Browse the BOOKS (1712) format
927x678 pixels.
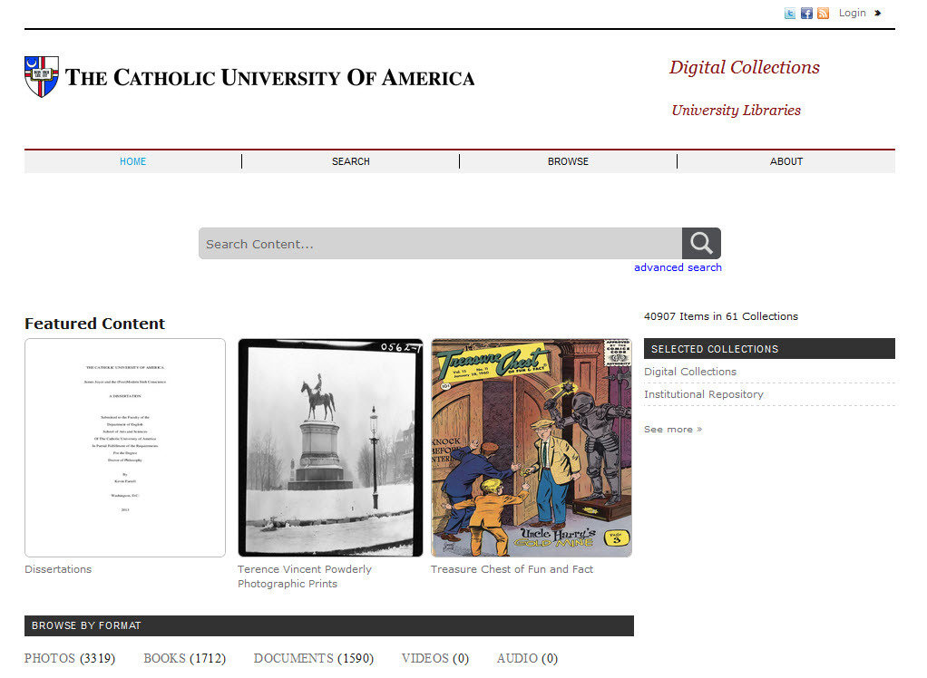(184, 658)
